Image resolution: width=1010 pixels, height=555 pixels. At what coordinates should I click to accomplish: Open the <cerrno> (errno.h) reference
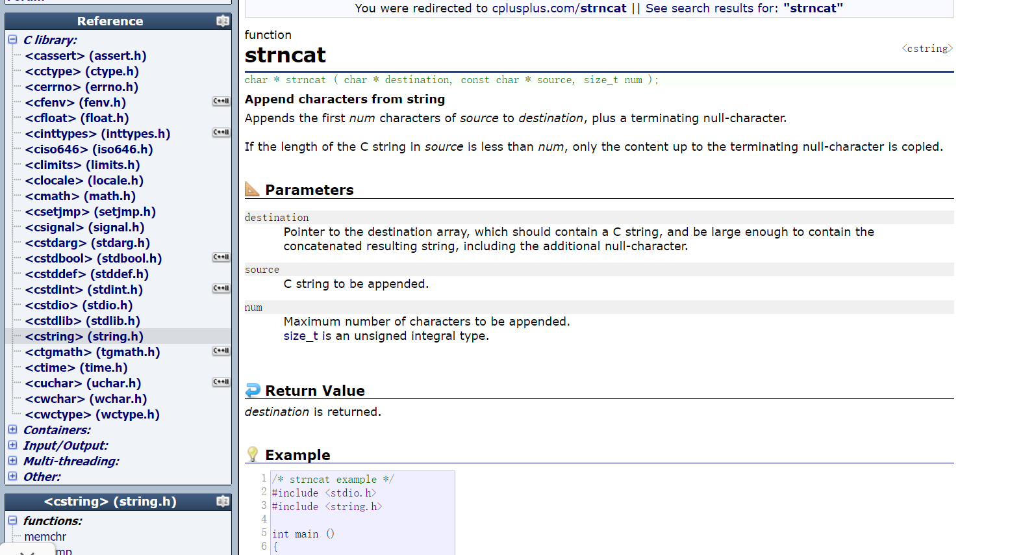coord(82,87)
